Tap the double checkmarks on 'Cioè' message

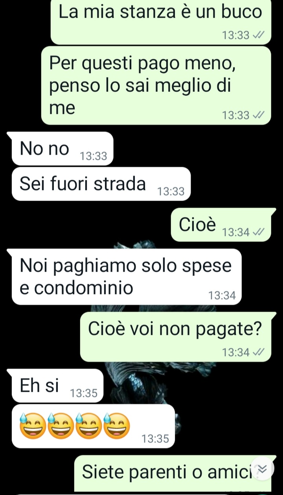tap(257, 232)
